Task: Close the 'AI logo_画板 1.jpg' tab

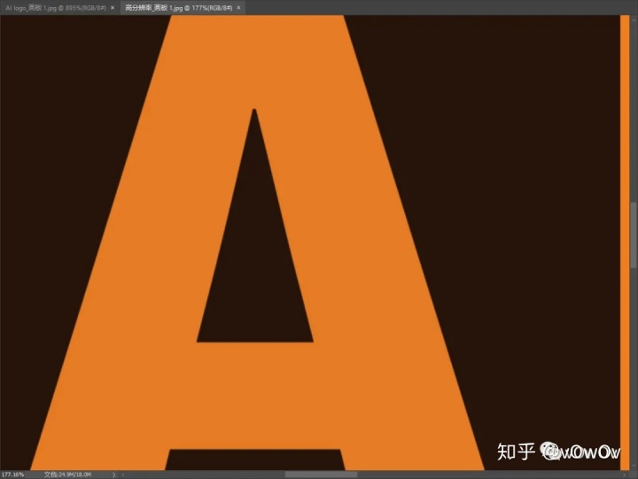Action: click(x=113, y=8)
